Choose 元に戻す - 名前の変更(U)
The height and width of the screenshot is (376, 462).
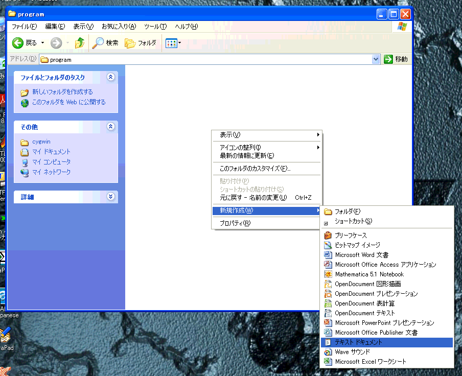tap(266, 198)
